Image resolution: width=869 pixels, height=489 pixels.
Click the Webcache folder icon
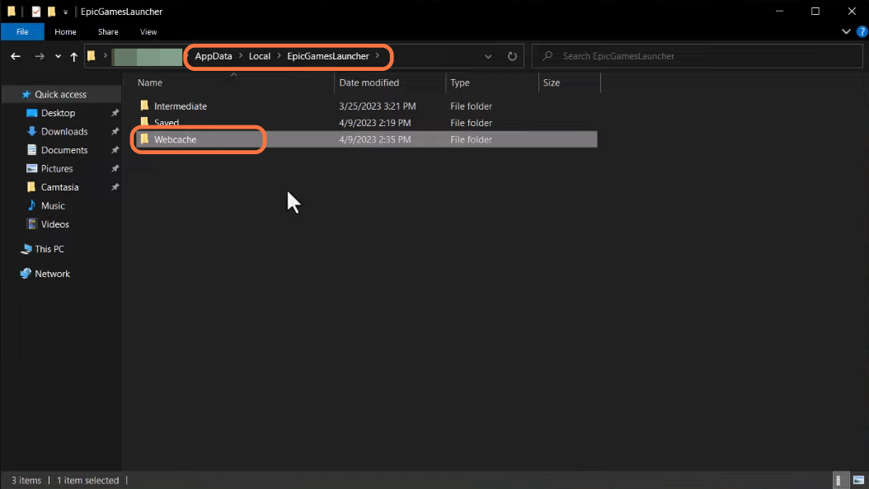point(144,139)
